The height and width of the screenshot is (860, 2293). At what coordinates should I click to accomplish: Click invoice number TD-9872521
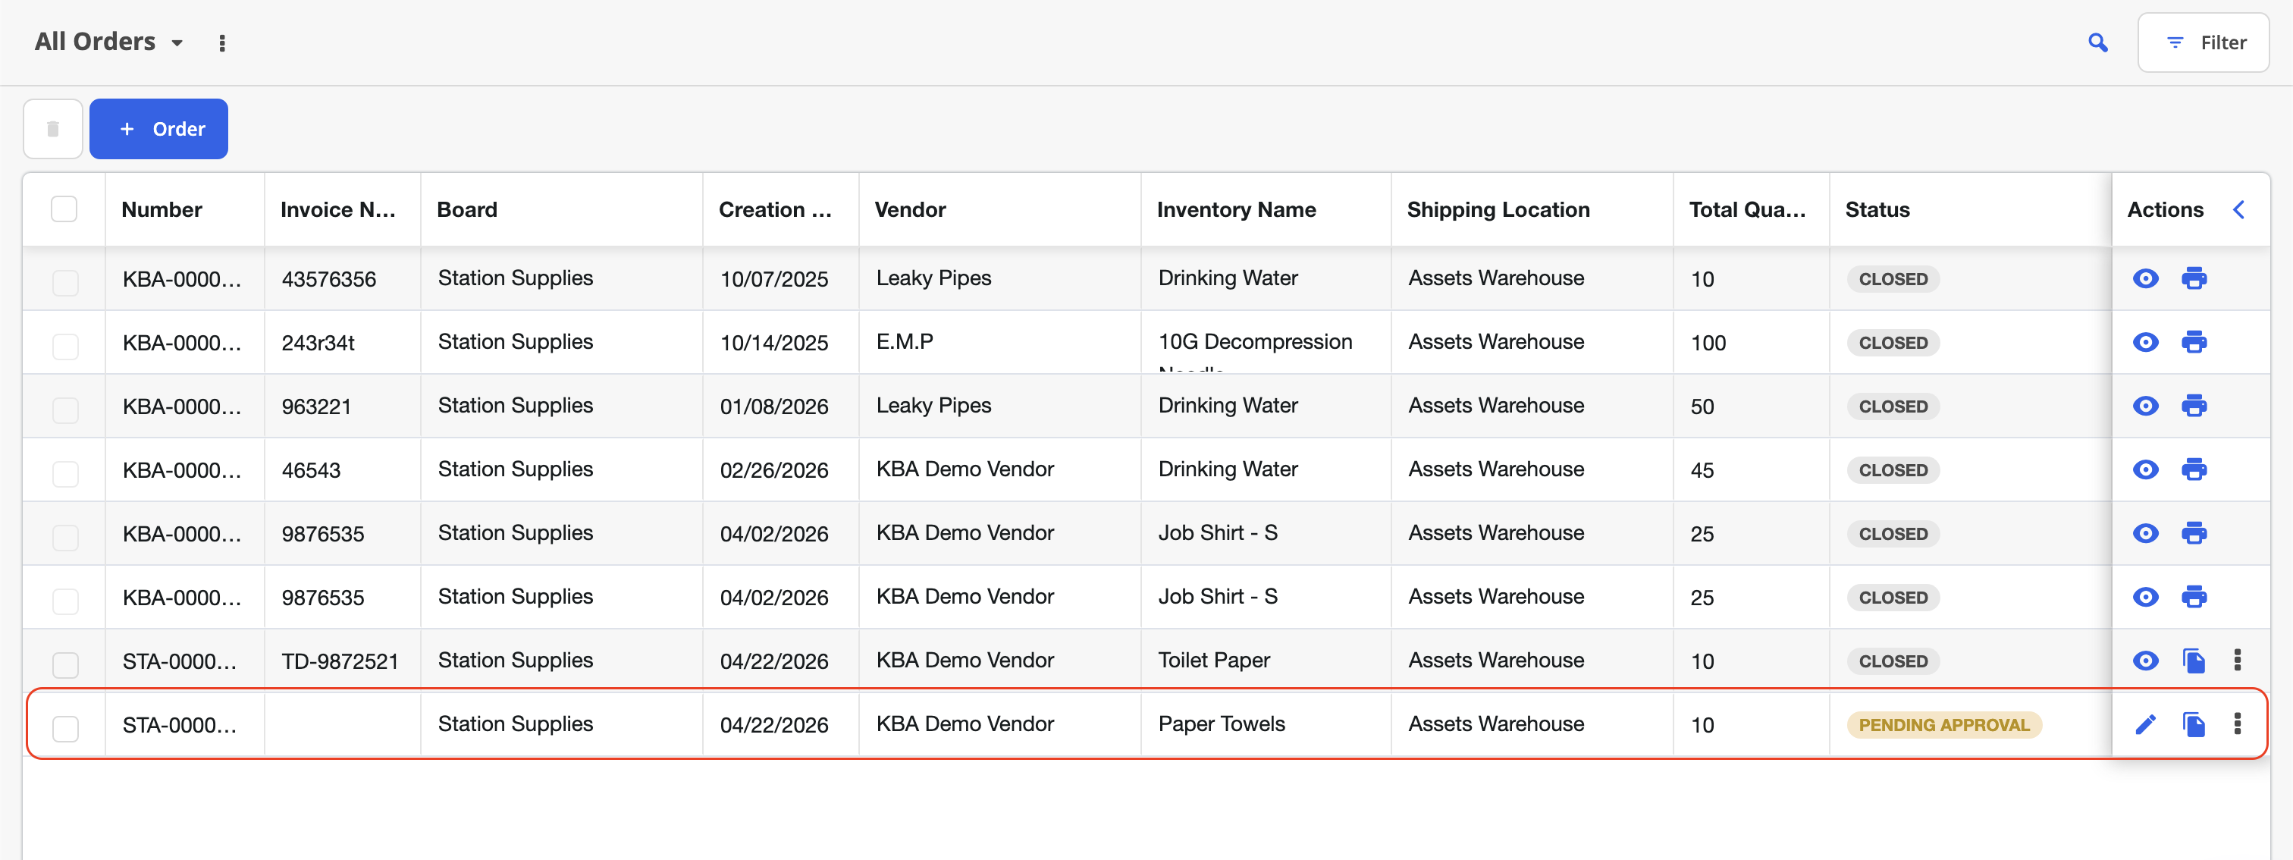coord(340,661)
